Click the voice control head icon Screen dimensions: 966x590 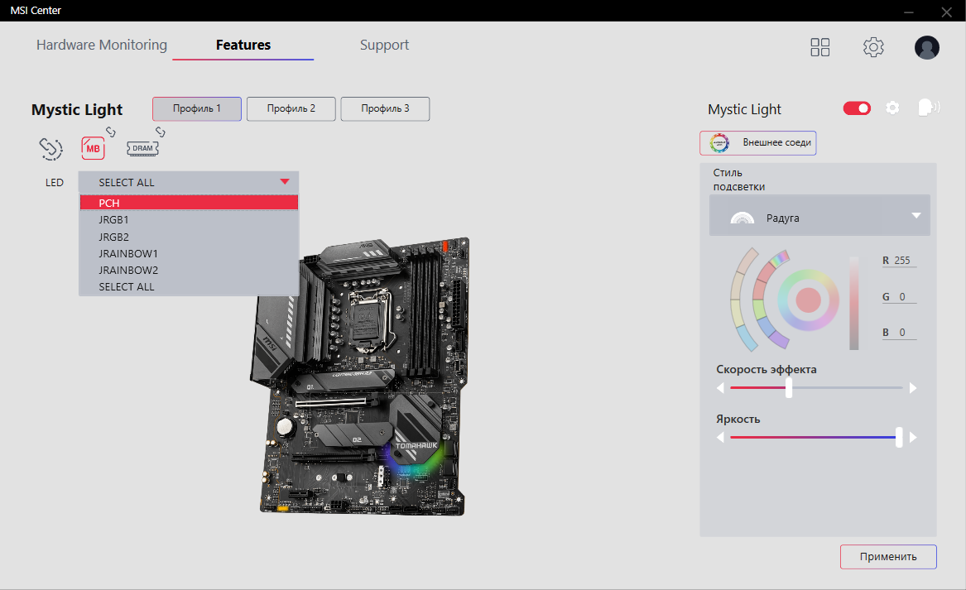point(929,108)
